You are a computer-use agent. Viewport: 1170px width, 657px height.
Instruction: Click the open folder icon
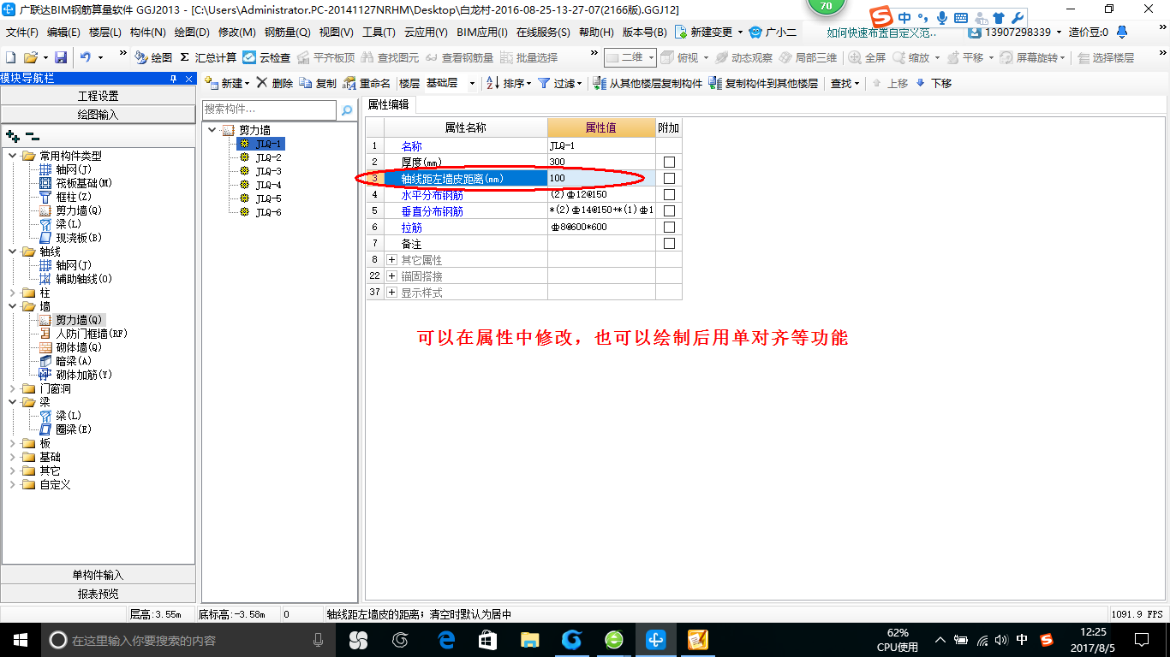click(30, 57)
